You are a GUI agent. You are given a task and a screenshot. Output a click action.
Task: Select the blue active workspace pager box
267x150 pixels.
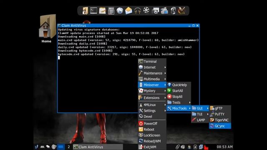tap(61, 147)
